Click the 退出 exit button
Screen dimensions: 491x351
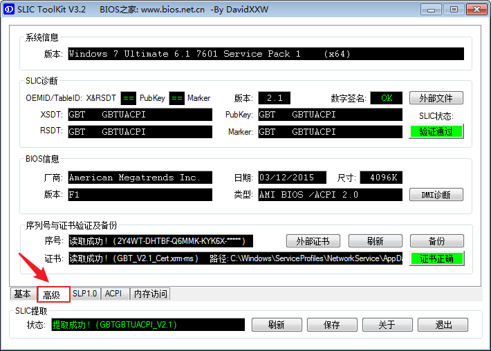coord(443,325)
